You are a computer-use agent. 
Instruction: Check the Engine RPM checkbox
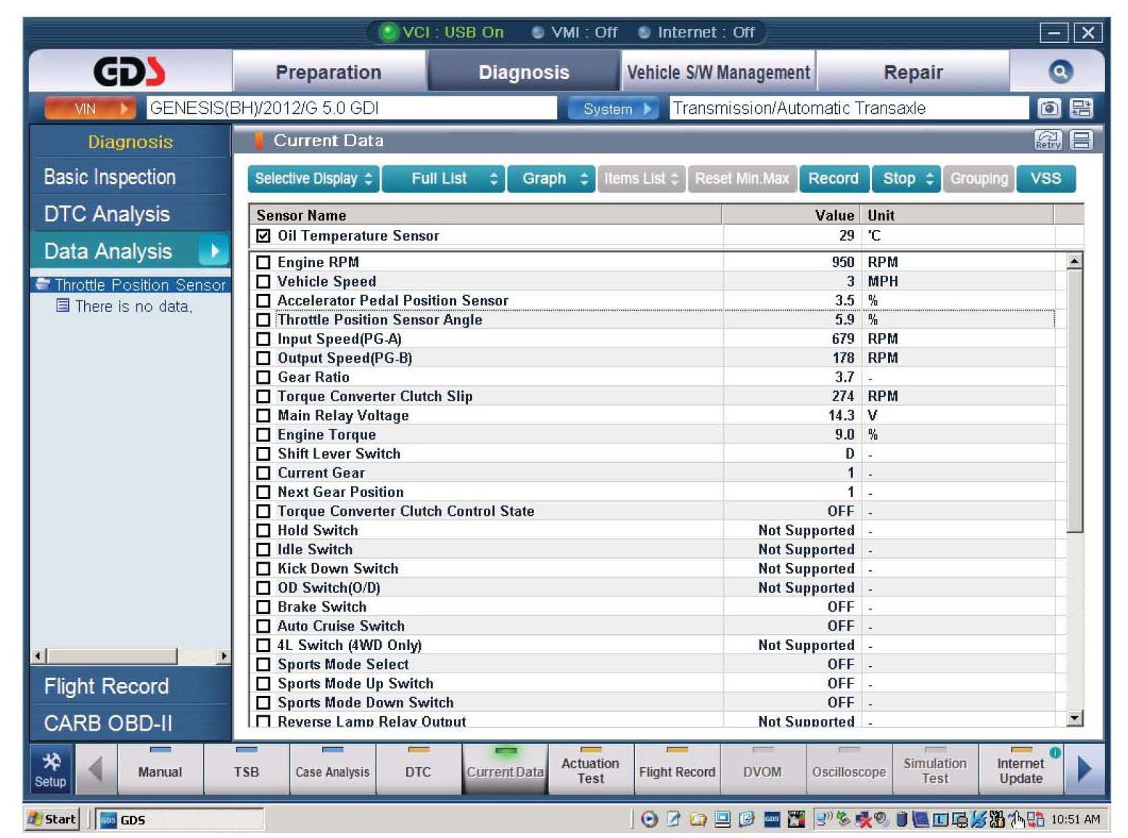[x=263, y=263]
